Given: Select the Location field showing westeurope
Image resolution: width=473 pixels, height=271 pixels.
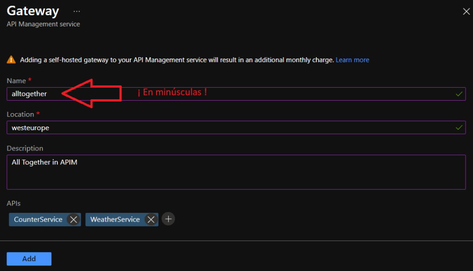Looking at the screenshot, I should point(231,127).
